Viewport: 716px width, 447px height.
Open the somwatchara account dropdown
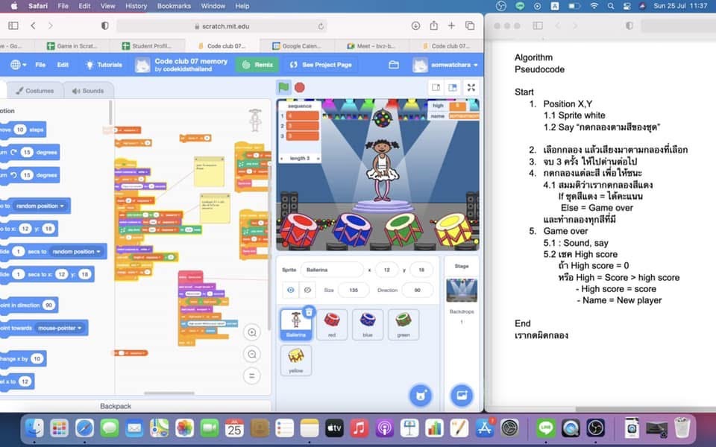(x=446, y=65)
